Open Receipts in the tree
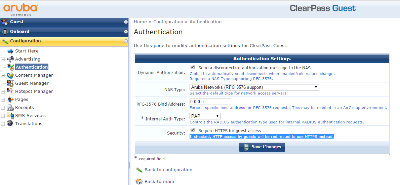400x185 pixels. click(25, 107)
